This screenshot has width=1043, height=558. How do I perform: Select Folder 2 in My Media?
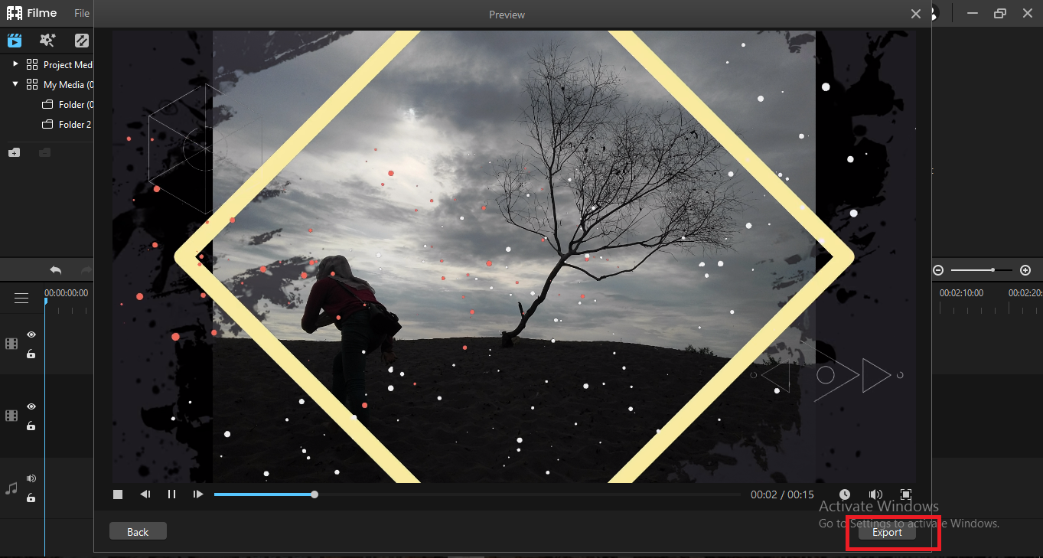coord(73,124)
